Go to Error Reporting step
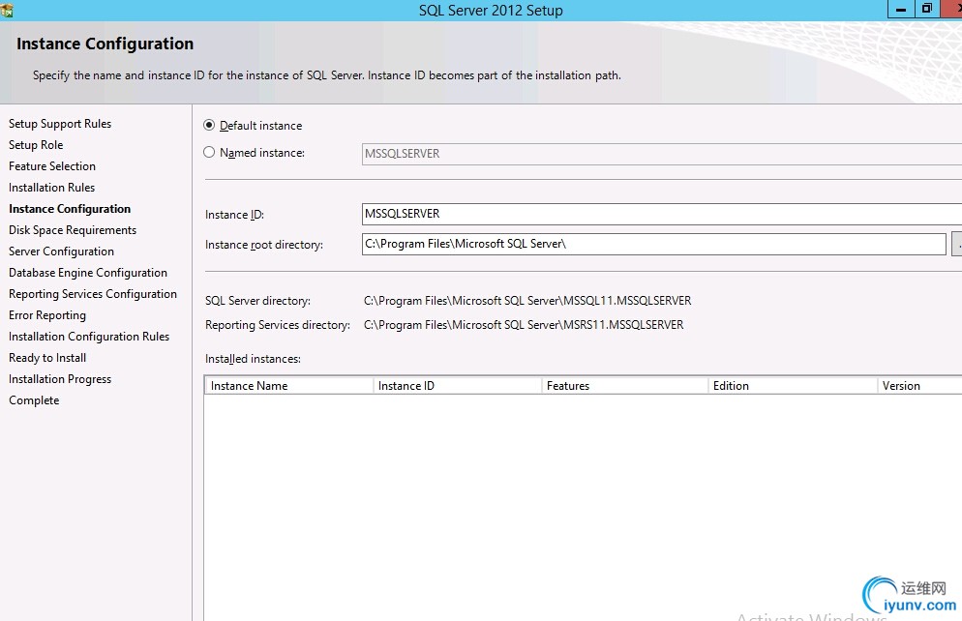 pos(47,315)
